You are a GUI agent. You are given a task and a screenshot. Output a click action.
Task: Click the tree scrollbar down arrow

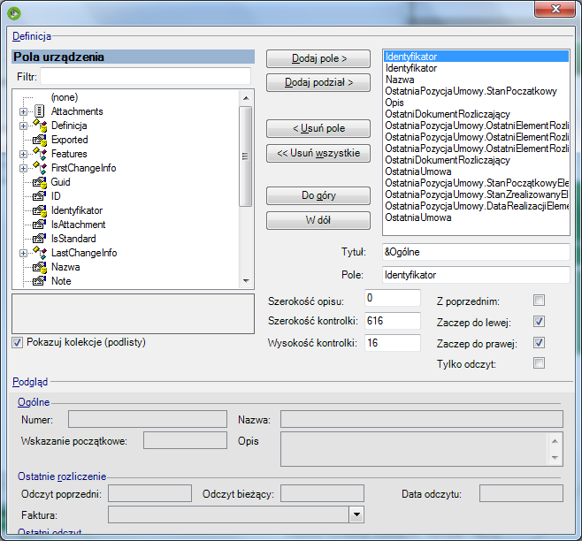click(246, 280)
